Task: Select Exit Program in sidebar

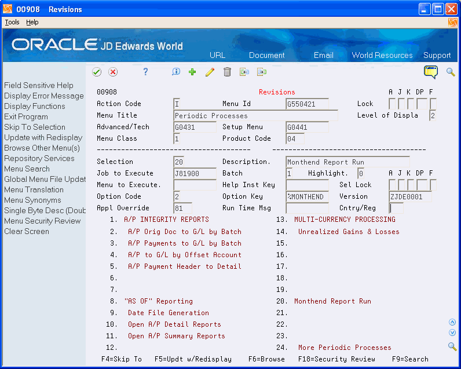Action: (x=26, y=117)
